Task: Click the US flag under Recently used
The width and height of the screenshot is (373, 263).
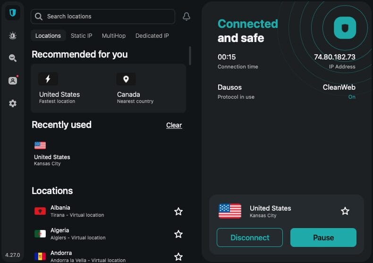Action: [x=40, y=145]
